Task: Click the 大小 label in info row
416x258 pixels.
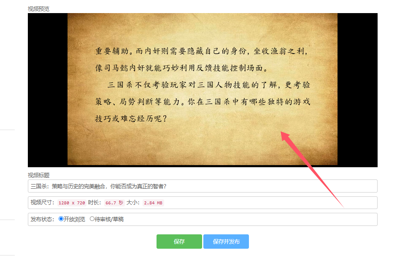Action: coord(133,203)
